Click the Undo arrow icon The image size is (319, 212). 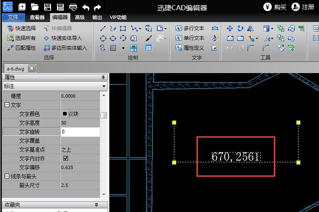[85, 7]
